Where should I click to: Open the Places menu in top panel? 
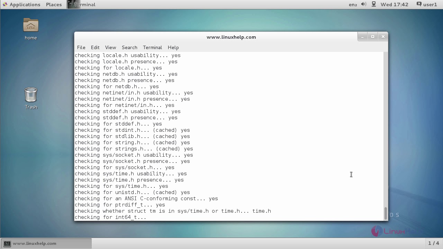[x=54, y=4]
